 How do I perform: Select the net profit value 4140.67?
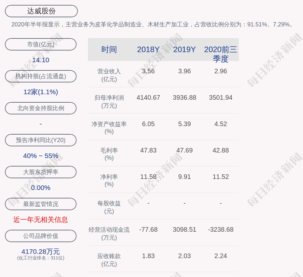(x=148, y=98)
